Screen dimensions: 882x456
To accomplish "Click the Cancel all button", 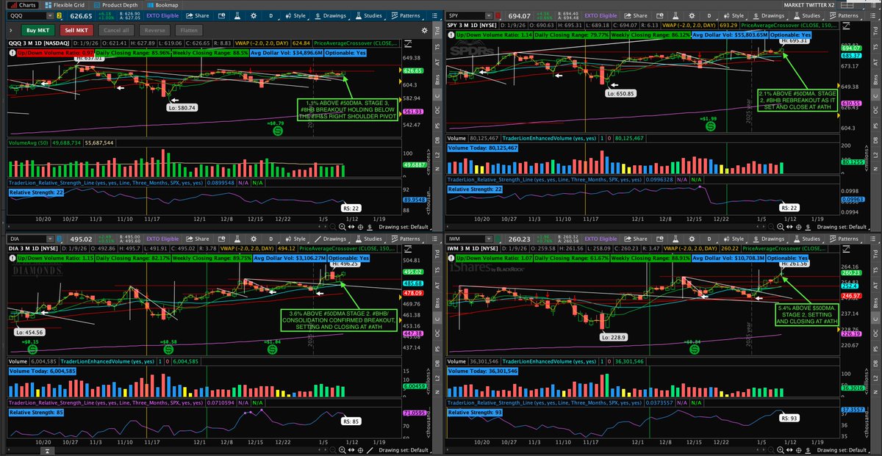I will point(116,30).
